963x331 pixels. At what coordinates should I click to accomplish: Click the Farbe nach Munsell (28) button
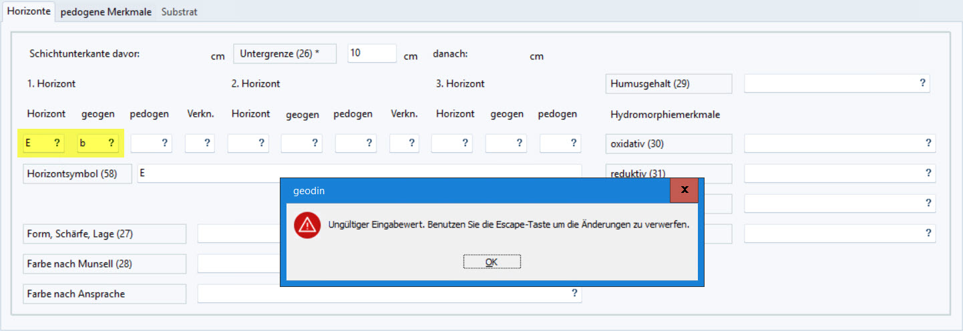pos(104,264)
